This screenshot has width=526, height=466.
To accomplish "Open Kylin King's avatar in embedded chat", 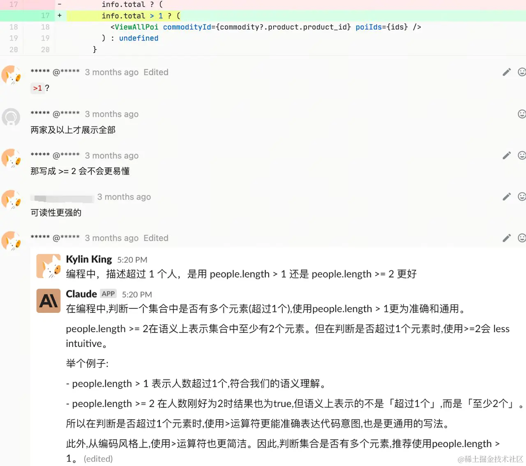I will click(48, 266).
